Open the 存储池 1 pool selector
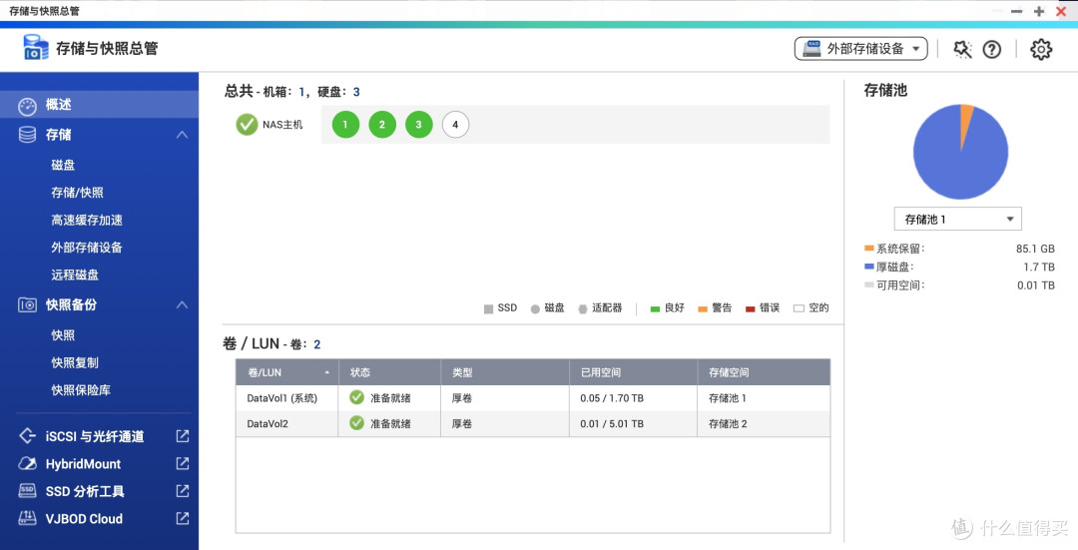The height and width of the screenshot is (550, 1078). point(957,219)
